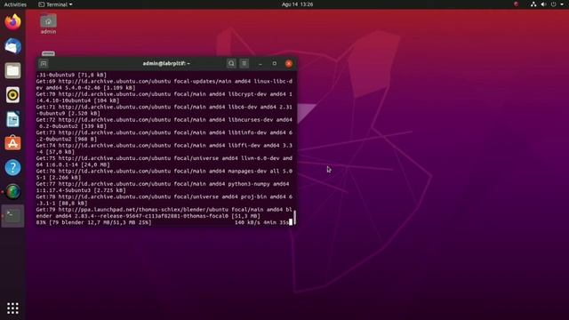This screenshot has height=320, width=569.
Task: Minimize the terminal window
Action: pos(260,63)
